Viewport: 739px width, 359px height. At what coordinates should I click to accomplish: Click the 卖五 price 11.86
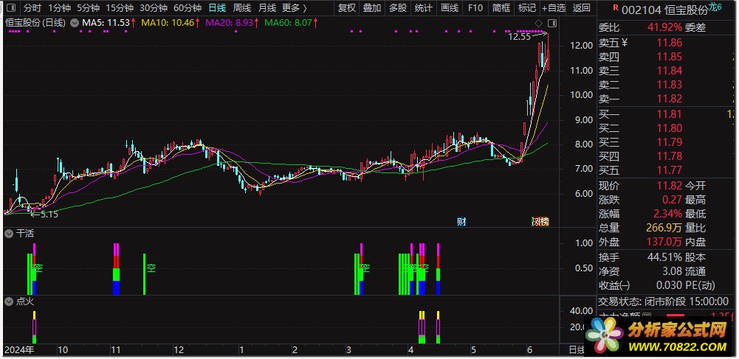tap(670, 43)
